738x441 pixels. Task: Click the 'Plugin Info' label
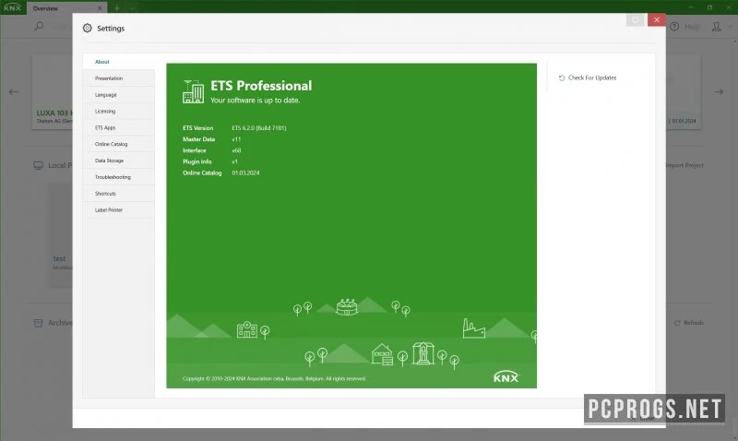pyautogui.click(x=196, y=161)
